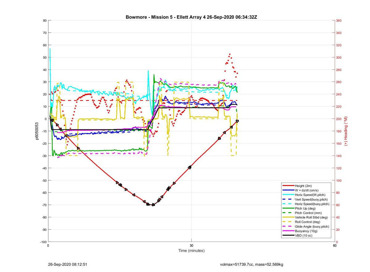This screenshot has width=370, height=272.
Task: Click the "-90" tick on the left axis
Action: pyautogui.click(x=44, y=230)
